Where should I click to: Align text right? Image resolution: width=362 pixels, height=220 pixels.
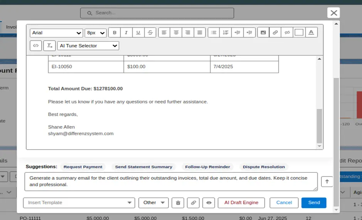(x=188, y=32)
